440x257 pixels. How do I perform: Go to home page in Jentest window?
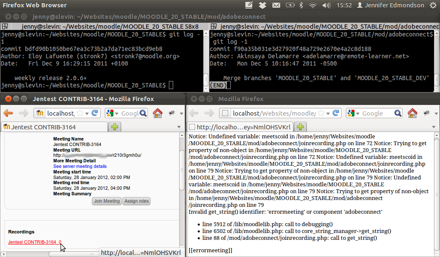tap(158, 113)
